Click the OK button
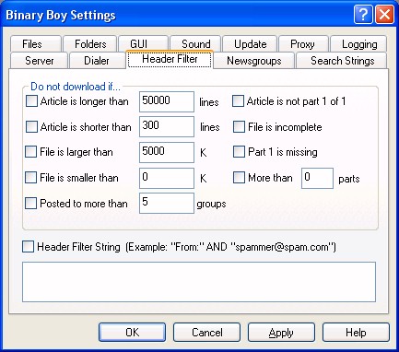The height and width of the screenshot is (352, 399). tap(132, 333)
